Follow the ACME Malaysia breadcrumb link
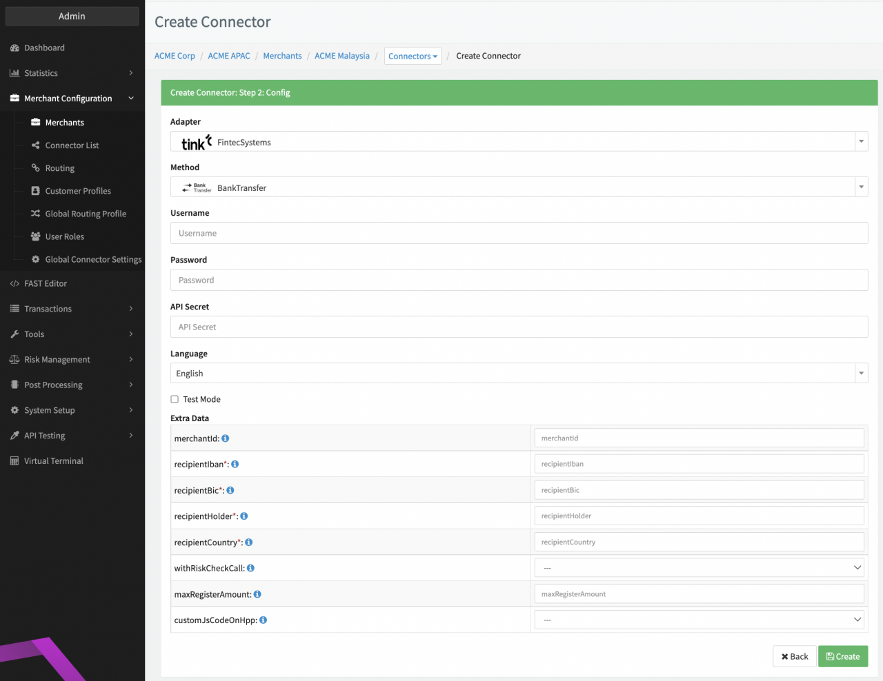883x681 pixels. (342, 56)
